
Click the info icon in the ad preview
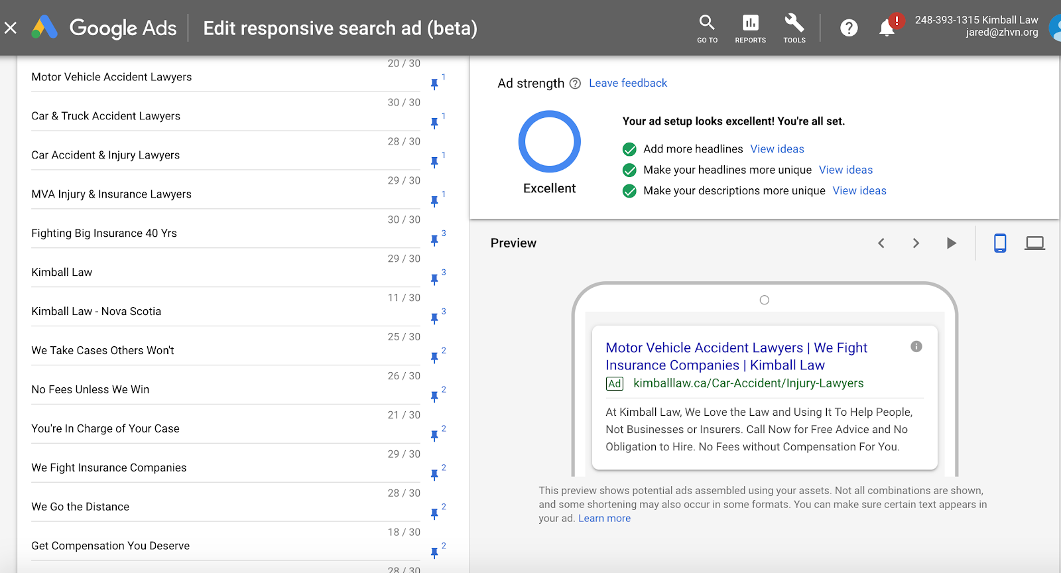point(916,346)
